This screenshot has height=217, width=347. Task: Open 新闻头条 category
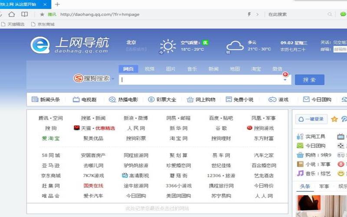pos(46,99)
